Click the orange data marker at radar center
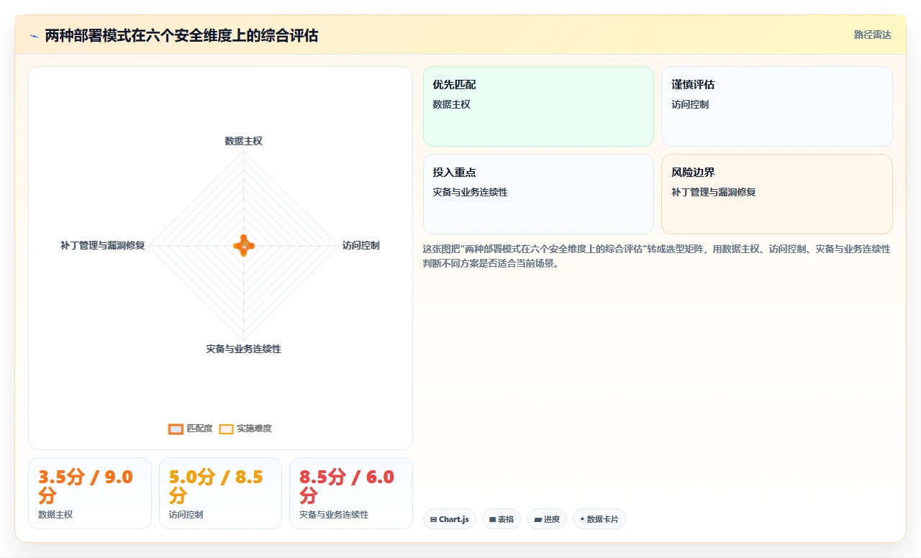 pyautogui.click(x=244, y=246)
